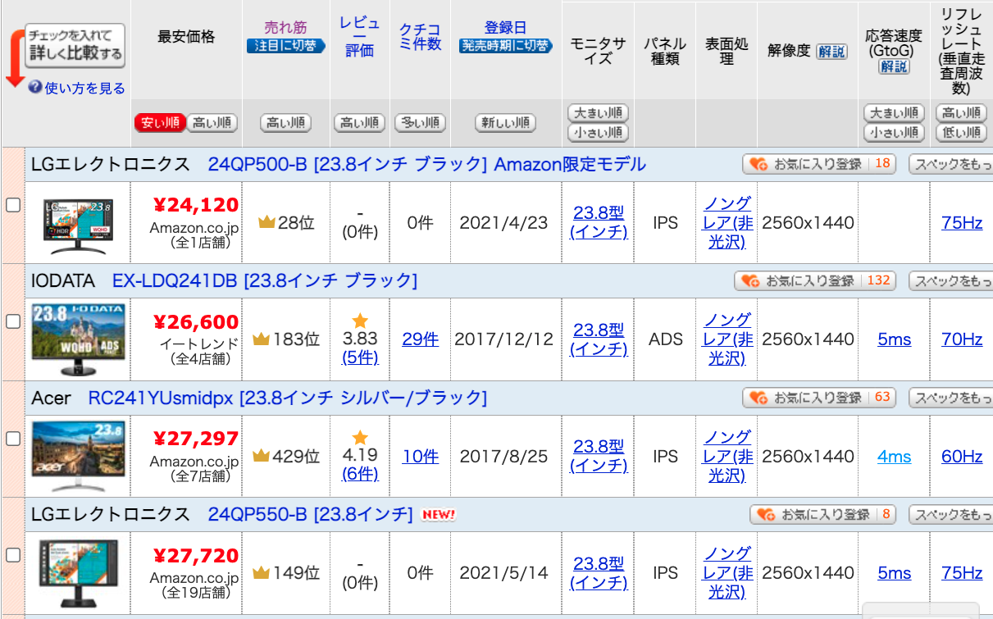Open the 使い方を見る help link
Image resolution: width=993 pixels, height=619 pixels.
85,88
